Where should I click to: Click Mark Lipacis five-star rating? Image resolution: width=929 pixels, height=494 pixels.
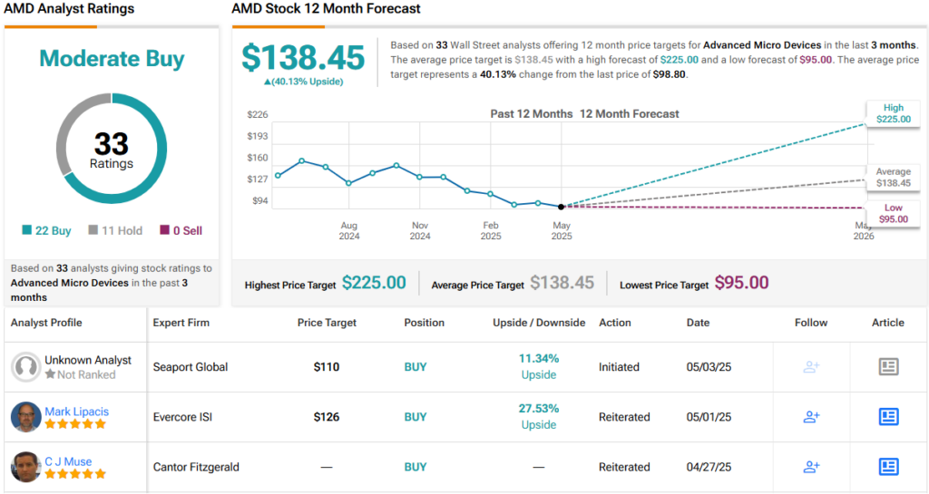point(75,424)
